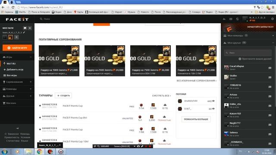276x155 pixels.
Task: Open the Windows Start menu
Action: tap(5, 152)
